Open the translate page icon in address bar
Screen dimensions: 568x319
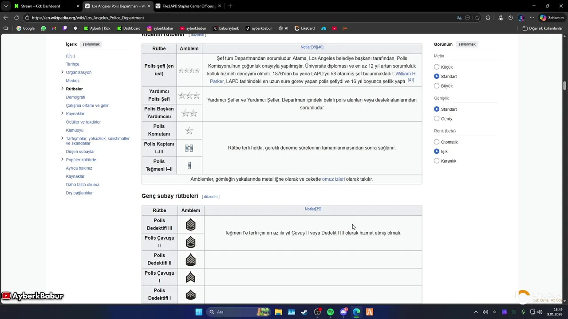coord(459,18)
